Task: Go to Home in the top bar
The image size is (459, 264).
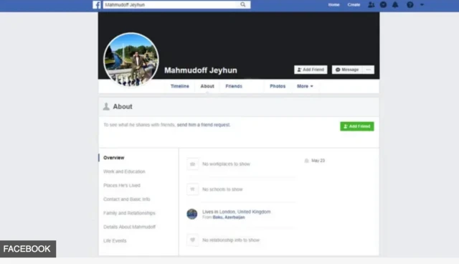Action: coord(333,5)
